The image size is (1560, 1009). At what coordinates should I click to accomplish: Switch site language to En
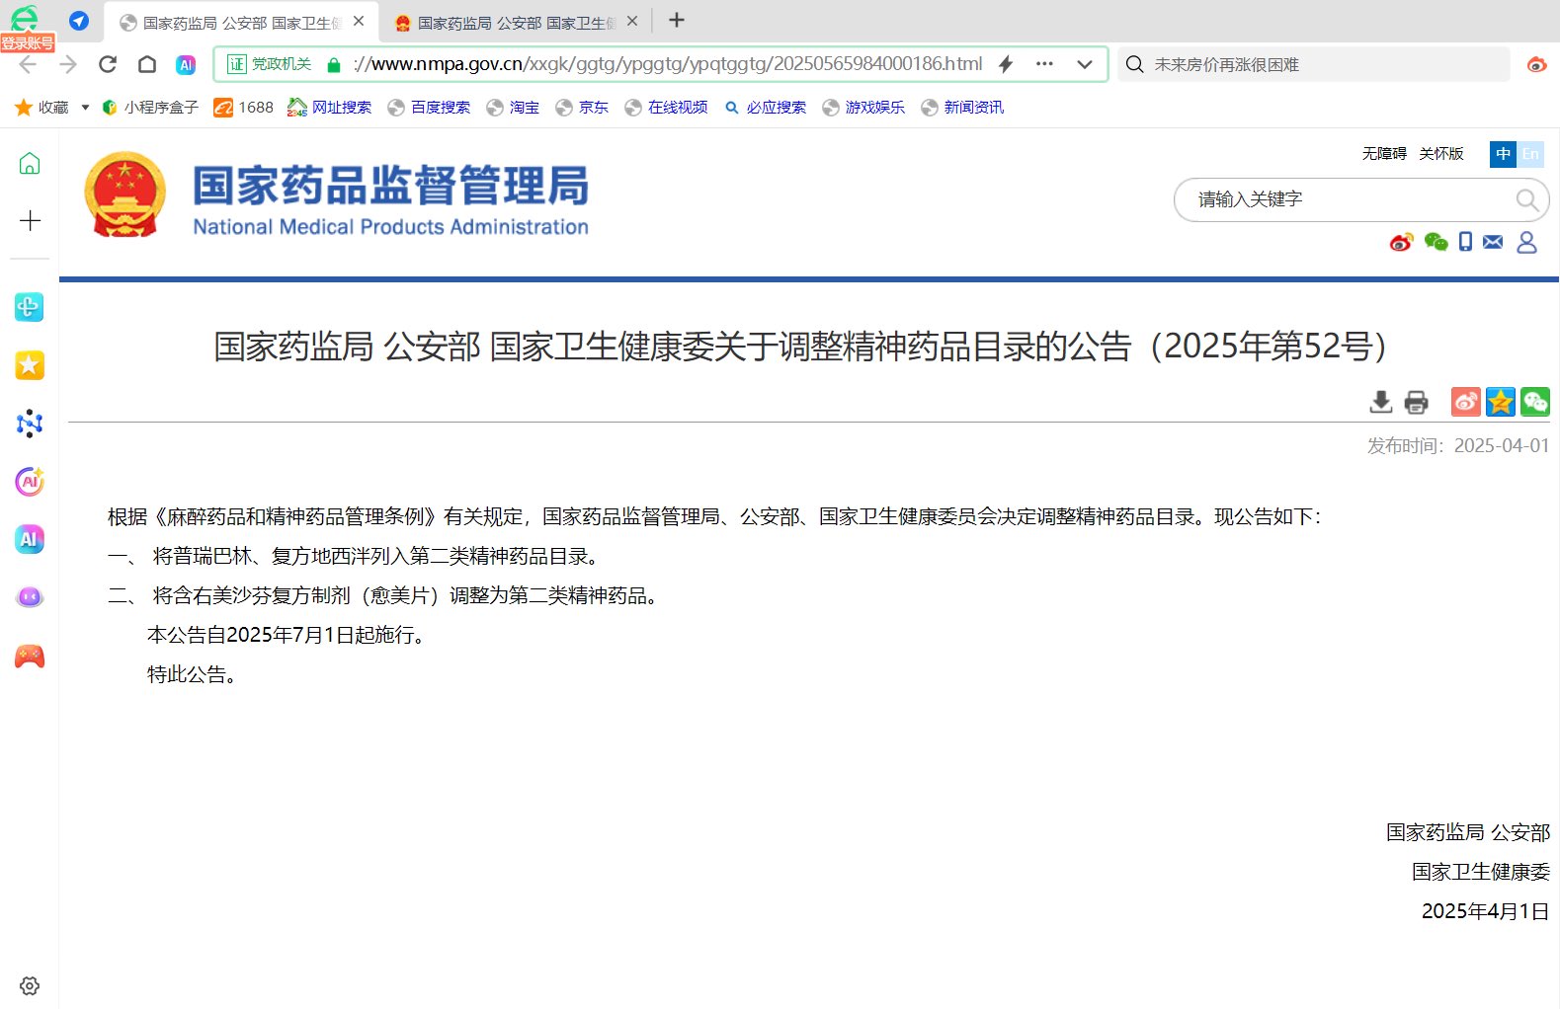click(1530, 154)
